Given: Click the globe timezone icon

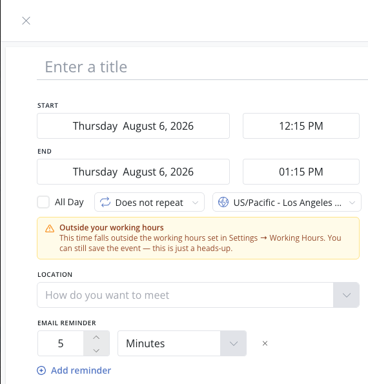Looking at the screenshot, I should 223,202.
